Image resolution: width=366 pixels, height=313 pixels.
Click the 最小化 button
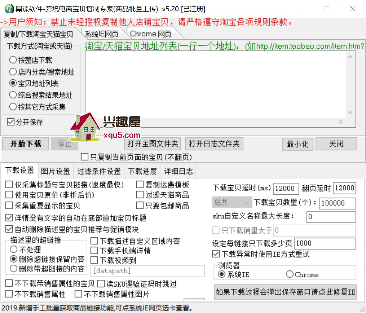click(298, 144)
